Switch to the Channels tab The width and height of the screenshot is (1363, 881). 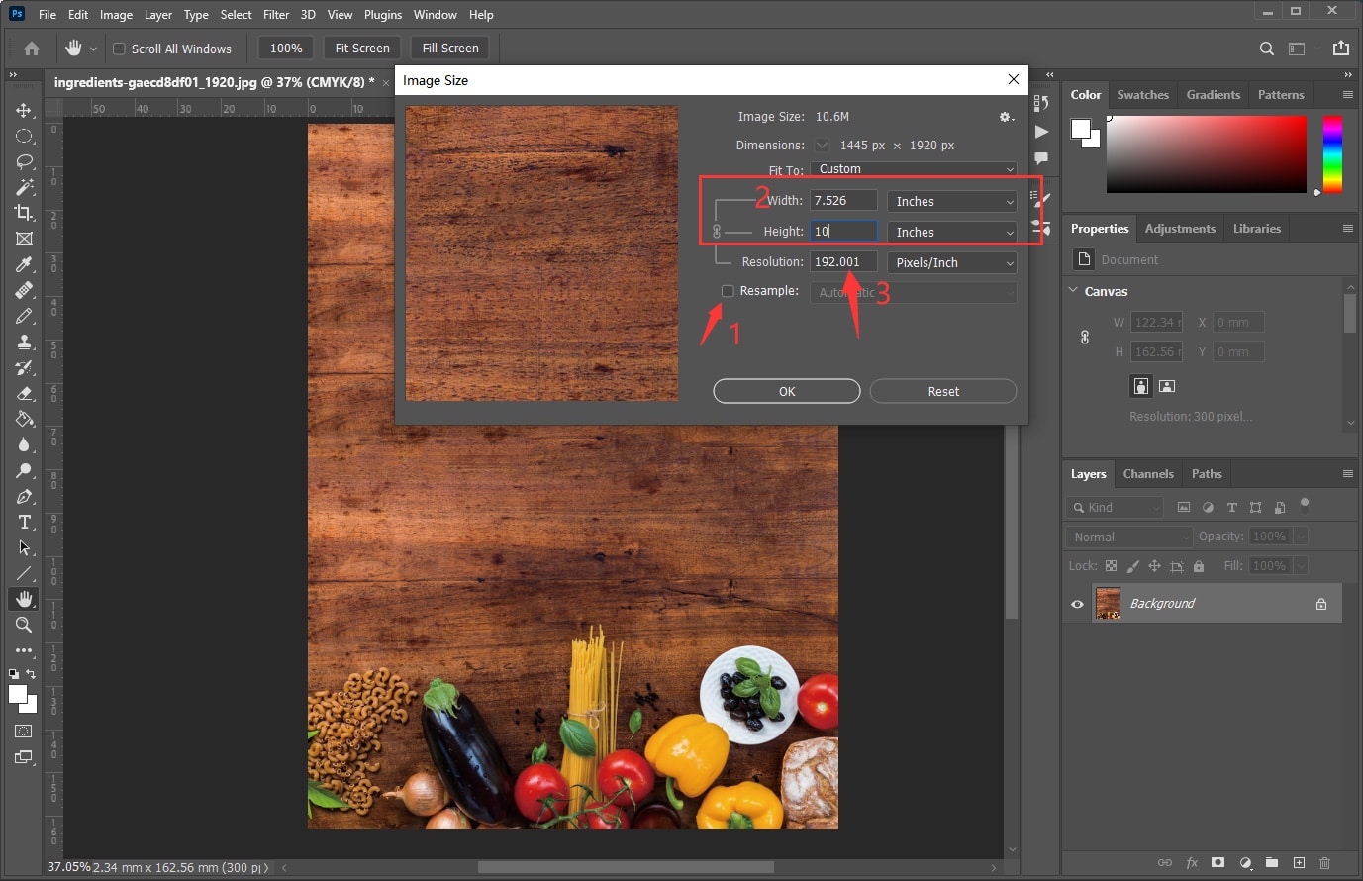click(x=1147, y=474)
